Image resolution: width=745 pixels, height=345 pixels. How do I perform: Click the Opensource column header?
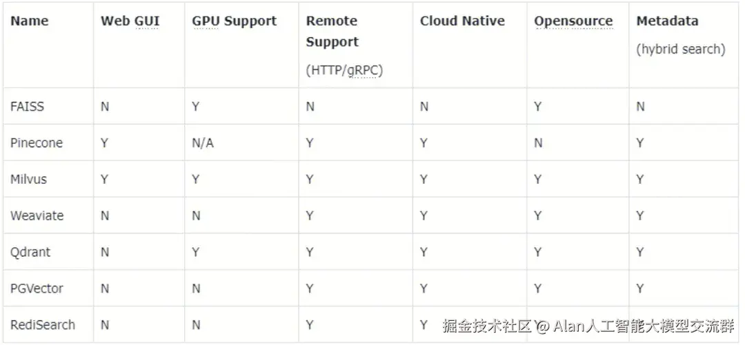573,21
